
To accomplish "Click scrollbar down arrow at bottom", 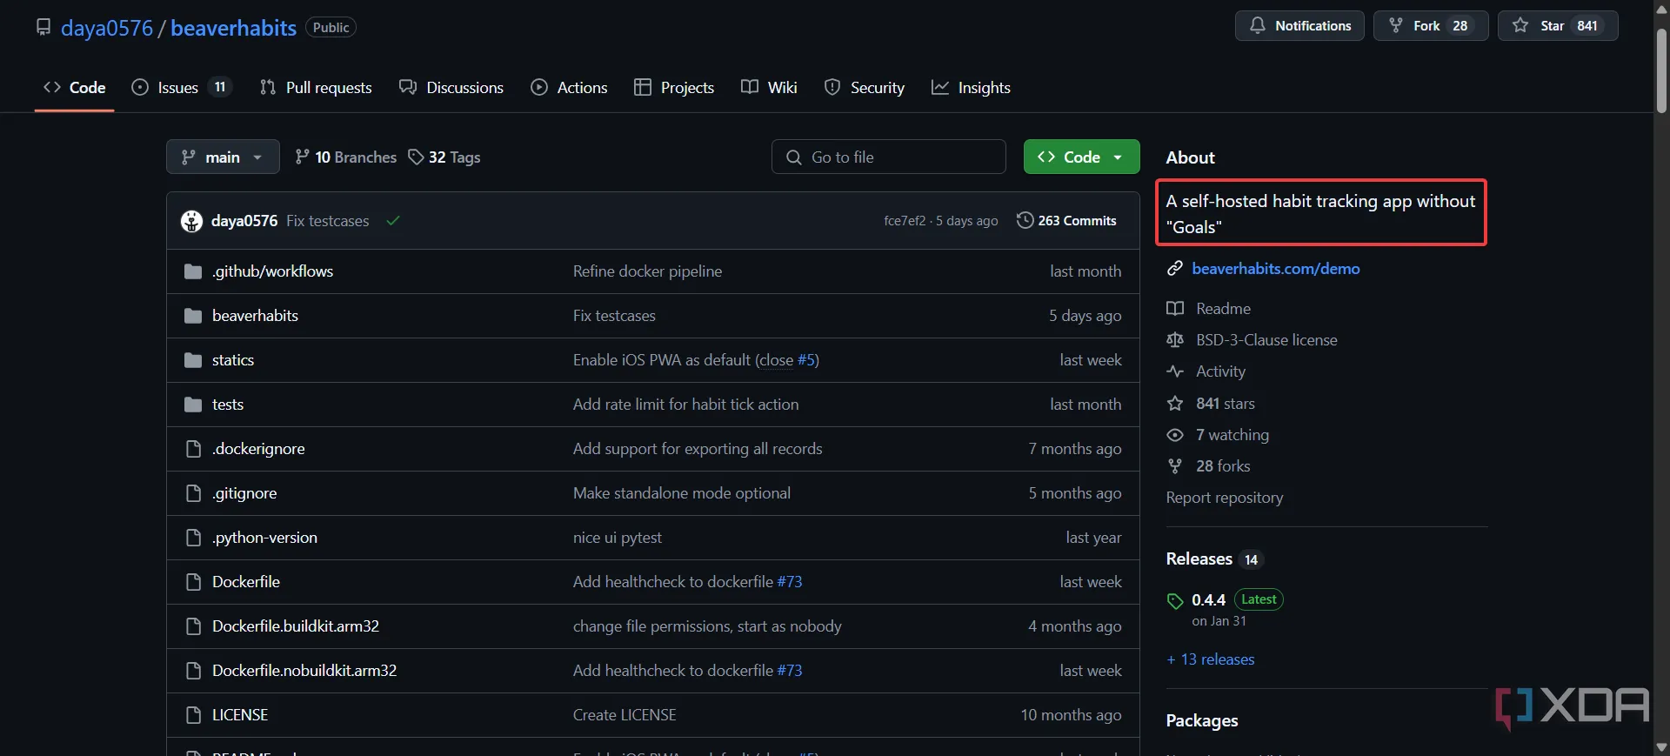I will click(x=1662, y=747).
